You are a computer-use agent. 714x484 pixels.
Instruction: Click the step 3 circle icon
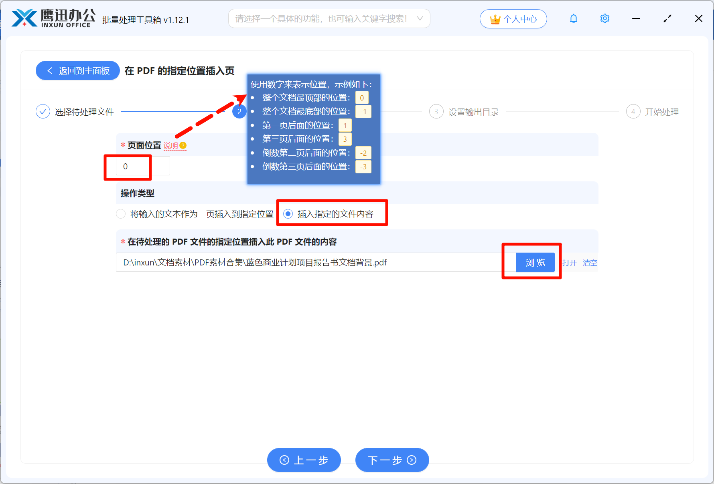click(x=436, y=112)
